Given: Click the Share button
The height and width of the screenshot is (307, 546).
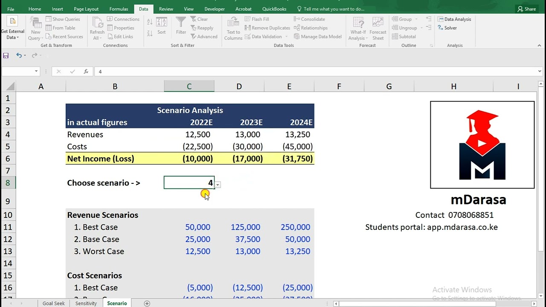Looking at the screenshot, I should [x=526, y=9].
